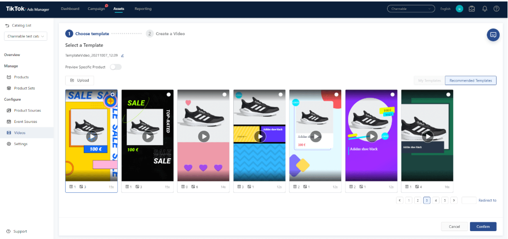Play the purple circle template preview

(x=372, y=137)
